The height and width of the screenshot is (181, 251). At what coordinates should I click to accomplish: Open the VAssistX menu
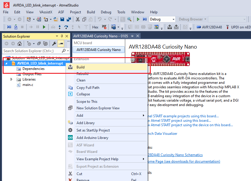(x=46, y=12)
